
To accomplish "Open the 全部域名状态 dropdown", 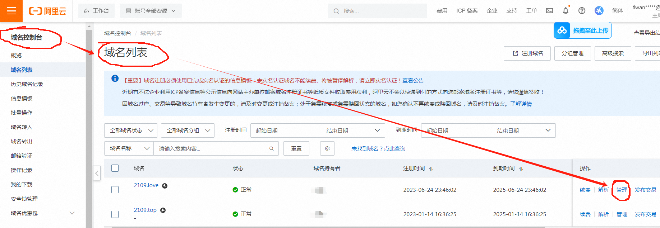I will point(131,130).
